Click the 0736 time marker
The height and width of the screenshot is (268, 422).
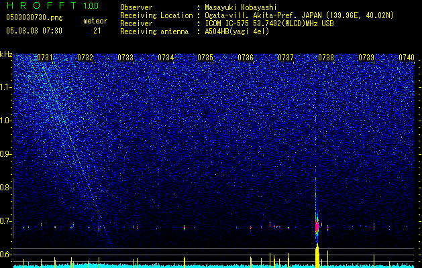246,58
